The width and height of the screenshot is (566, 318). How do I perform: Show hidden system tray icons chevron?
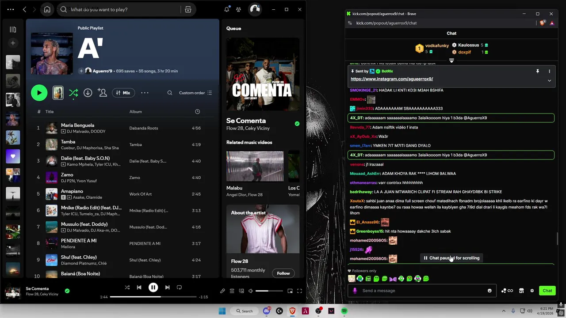coord(504,311)
